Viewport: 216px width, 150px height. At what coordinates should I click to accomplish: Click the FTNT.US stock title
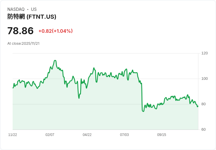(x=32, y=17)
